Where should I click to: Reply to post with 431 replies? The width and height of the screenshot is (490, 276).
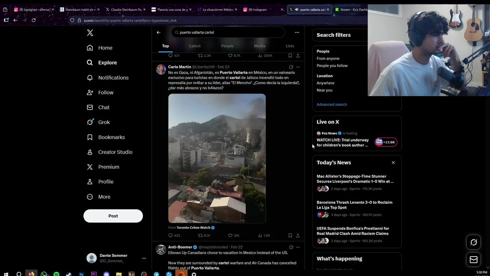coord(174,56)
